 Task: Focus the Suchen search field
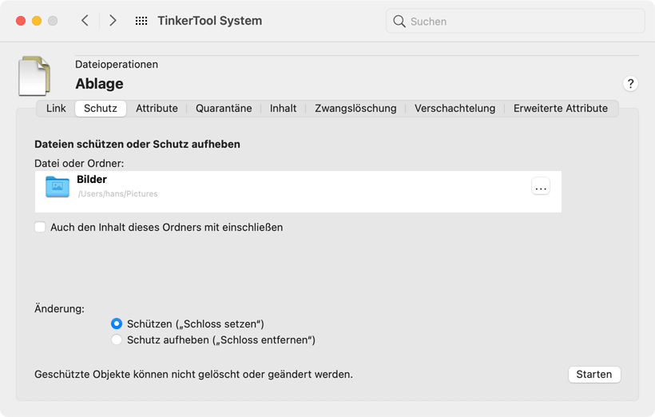pos(515,22)
